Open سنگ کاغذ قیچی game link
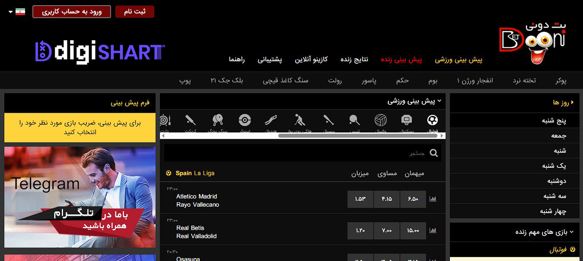The width and height of the screenshot is (583, 261). 286,81
